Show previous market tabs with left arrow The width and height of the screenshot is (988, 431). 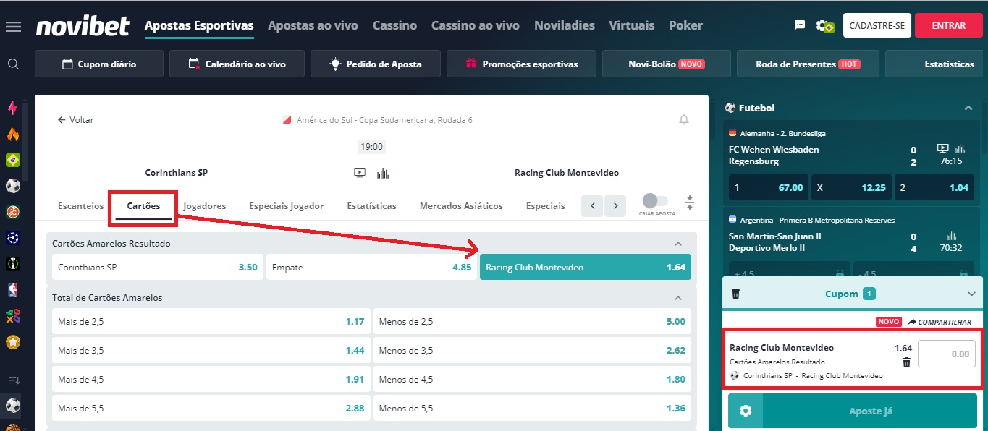(592, 206)
